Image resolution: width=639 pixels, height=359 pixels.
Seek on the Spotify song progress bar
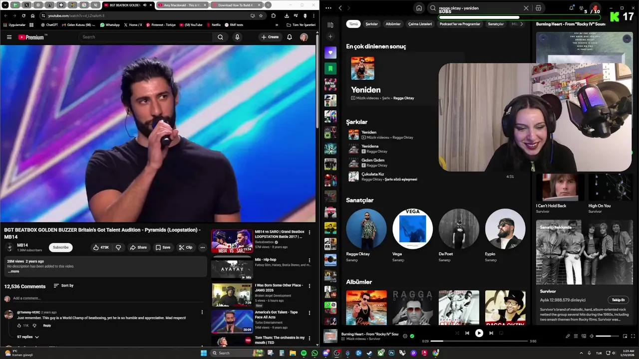[x=479, y=341]
